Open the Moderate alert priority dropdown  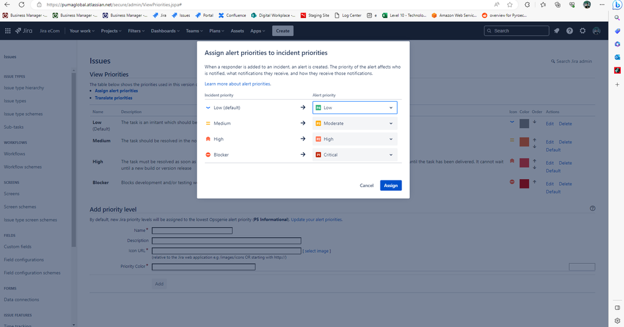(355, 124)
